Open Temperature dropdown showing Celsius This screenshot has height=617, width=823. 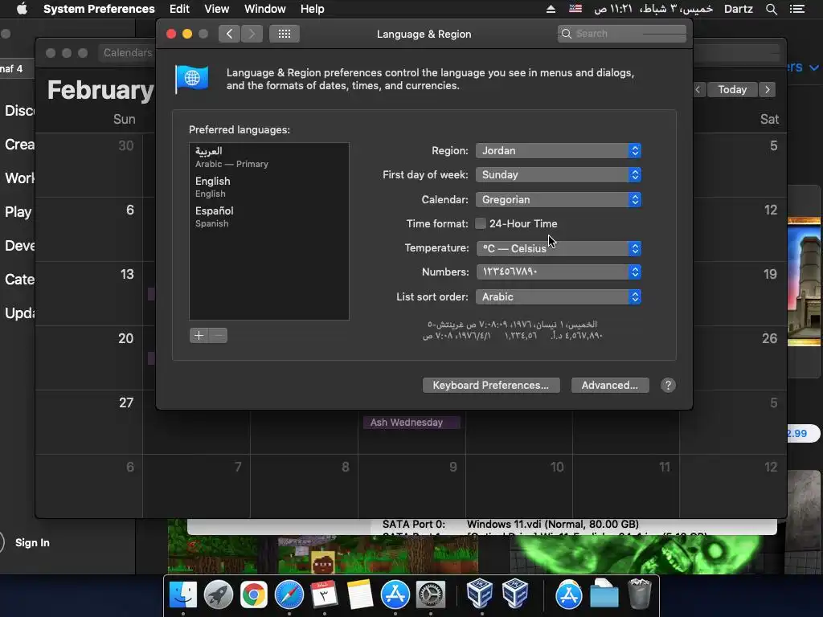(559, 248)
